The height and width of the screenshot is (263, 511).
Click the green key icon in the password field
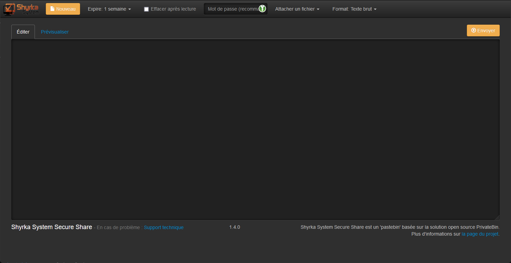[262, 9]
